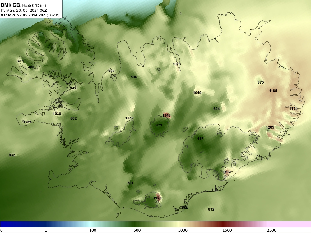Click the 'IT: Mán. 20. 05. 2024 06Z' line
The height and width of the screenshot is (233, 311).
(24, 11)
